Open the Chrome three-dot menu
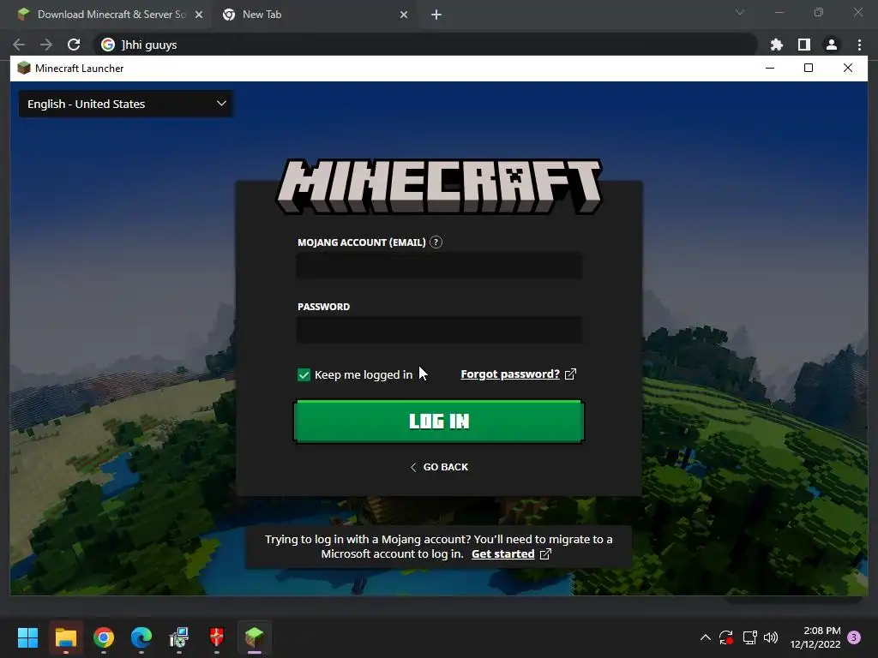878x658 pixels. click(x=859, y=45)
